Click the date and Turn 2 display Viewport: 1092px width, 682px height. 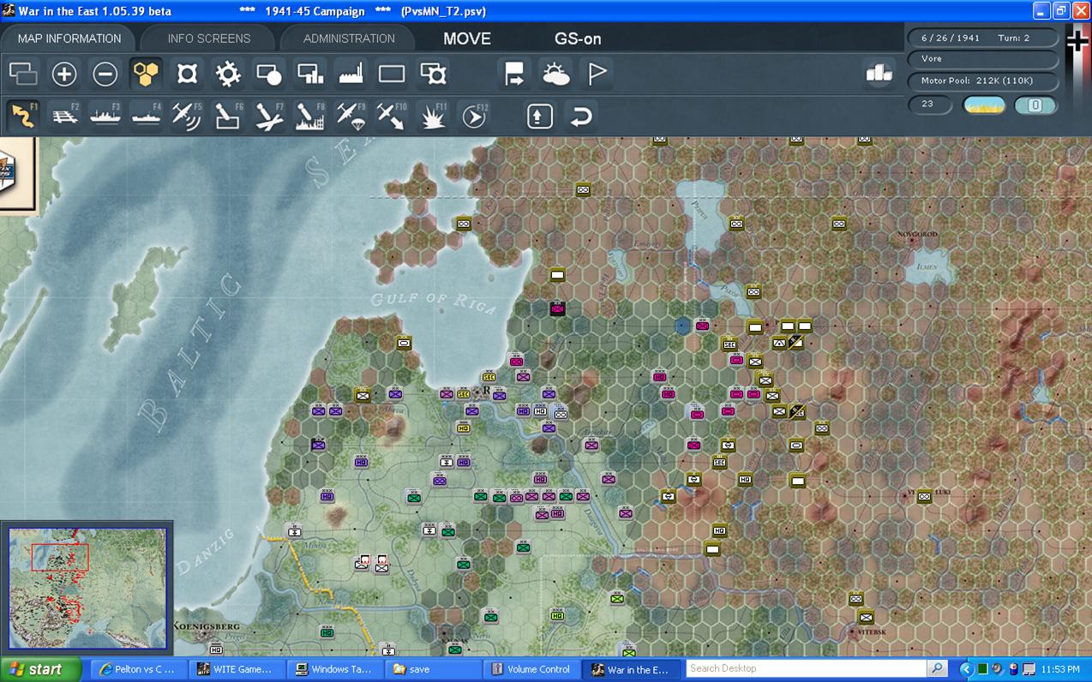(x=982, y=38)
